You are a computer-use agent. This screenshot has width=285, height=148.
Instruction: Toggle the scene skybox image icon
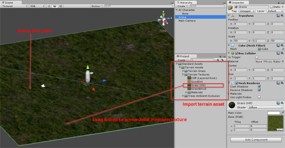tap(54, 6)
